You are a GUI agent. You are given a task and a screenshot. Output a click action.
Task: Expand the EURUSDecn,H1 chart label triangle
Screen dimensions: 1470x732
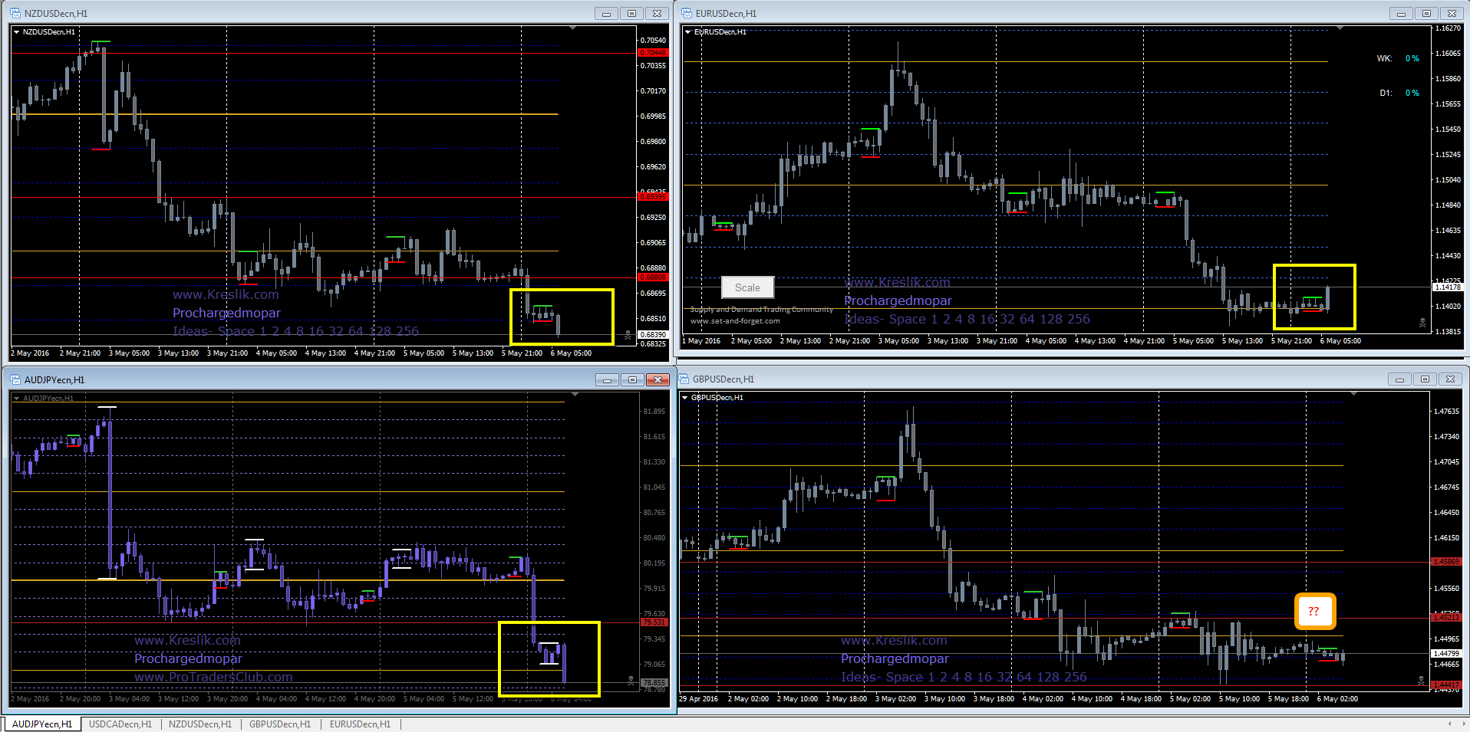[688, 32]
